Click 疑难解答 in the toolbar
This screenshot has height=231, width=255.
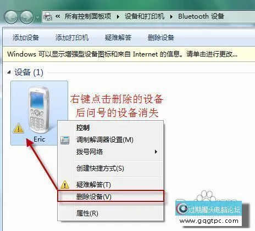tap(118, 38)
